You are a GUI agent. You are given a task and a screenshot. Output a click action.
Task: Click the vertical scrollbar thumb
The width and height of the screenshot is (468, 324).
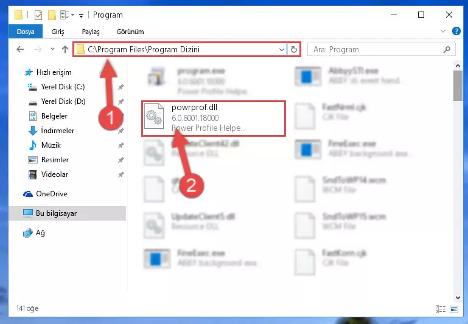pos(458,86)
